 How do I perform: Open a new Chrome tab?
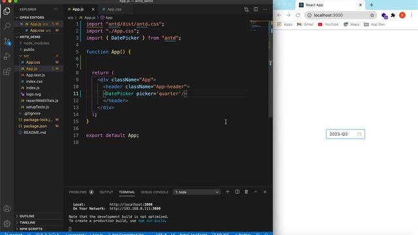(x=372, y=5)
